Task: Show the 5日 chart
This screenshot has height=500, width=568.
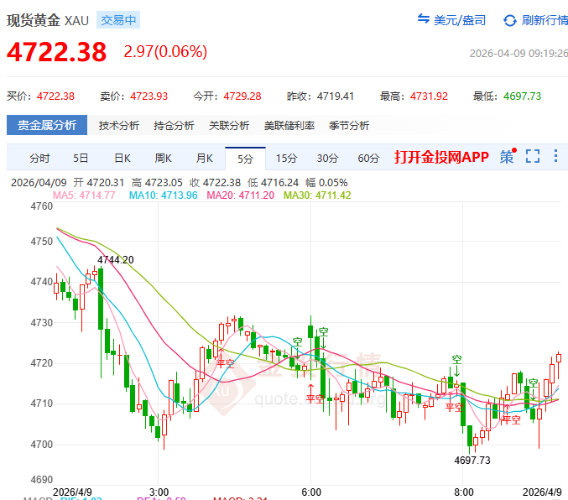Action: (x=81, y=159)
